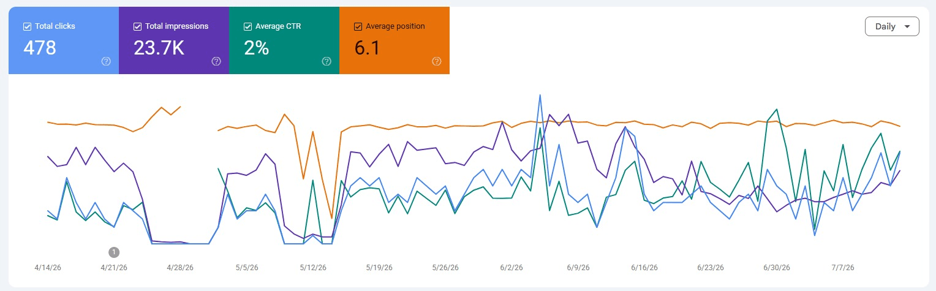Click the 7/7/26 date on axis

click(843, 268)
